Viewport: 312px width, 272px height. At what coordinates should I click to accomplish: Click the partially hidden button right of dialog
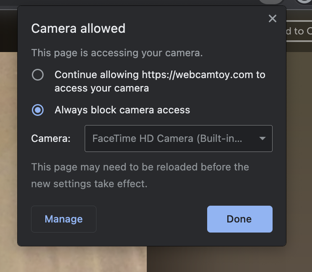pyautogui.click(x=299, y=31)
